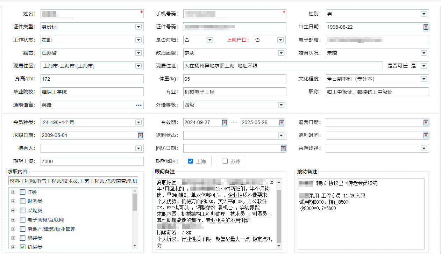Click the 证件号码 input field
441x254 pixels.
(x=235, y=27)
